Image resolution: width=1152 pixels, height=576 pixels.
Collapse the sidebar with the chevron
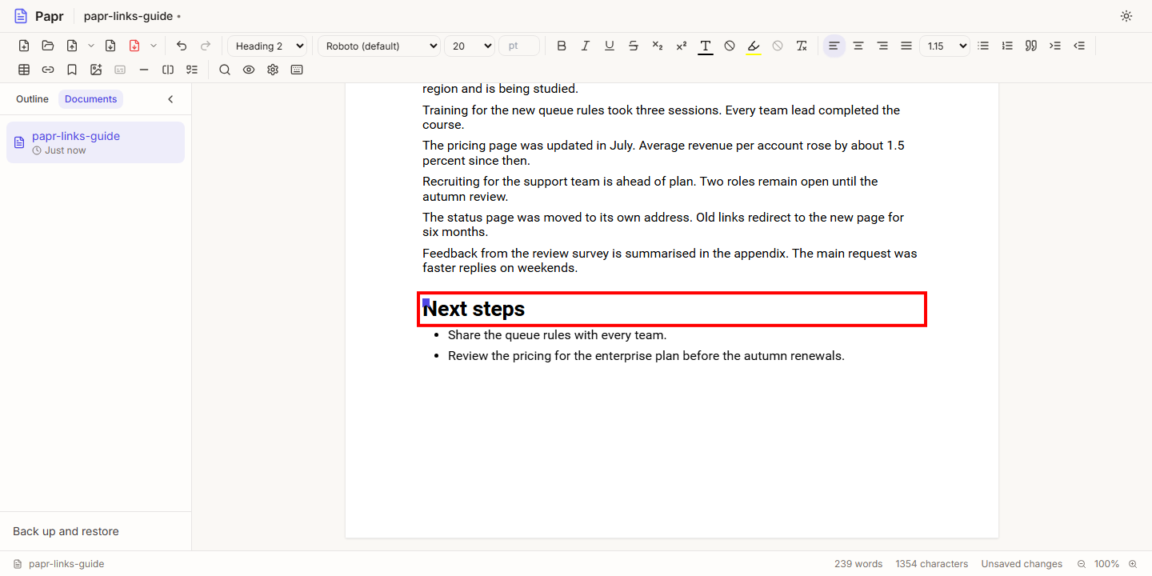170,99
